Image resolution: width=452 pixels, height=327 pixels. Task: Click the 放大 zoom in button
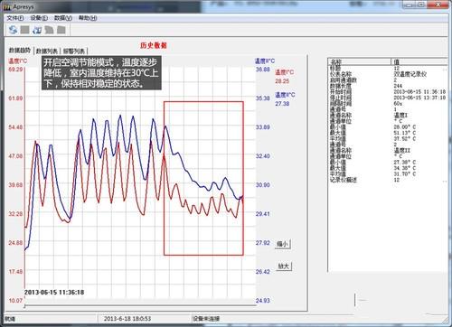pos(284,266)
